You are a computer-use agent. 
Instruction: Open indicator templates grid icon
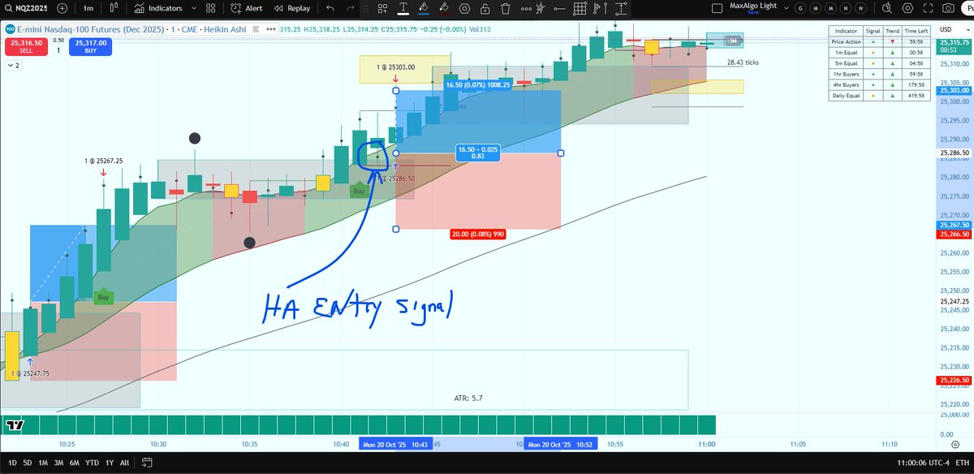click(x=210, y=8)
